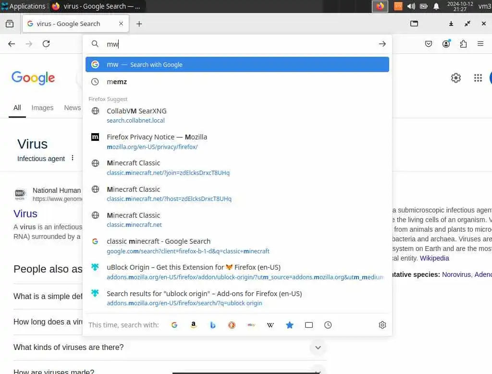Go back to the previous page
Image resolution: width=492 pixels, height=374 pixels.
click(12, 44)
